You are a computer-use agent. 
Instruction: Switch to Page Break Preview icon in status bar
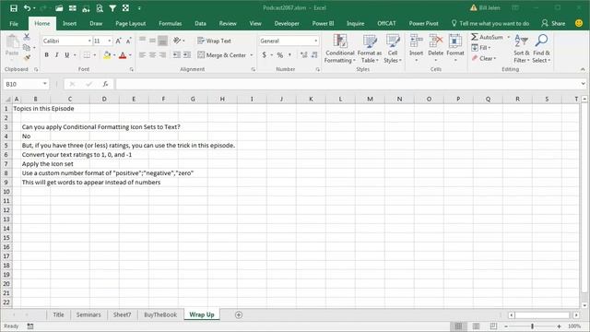[x=493, y=326]
